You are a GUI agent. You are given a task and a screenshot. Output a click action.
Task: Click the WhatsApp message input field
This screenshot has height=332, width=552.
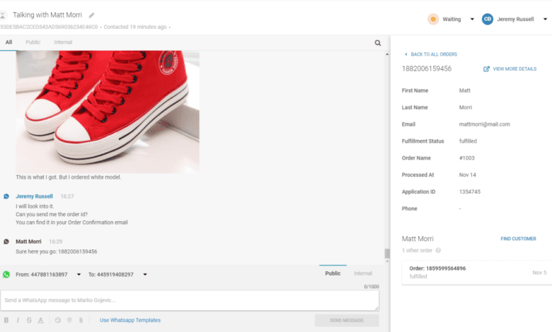point(190,300)
